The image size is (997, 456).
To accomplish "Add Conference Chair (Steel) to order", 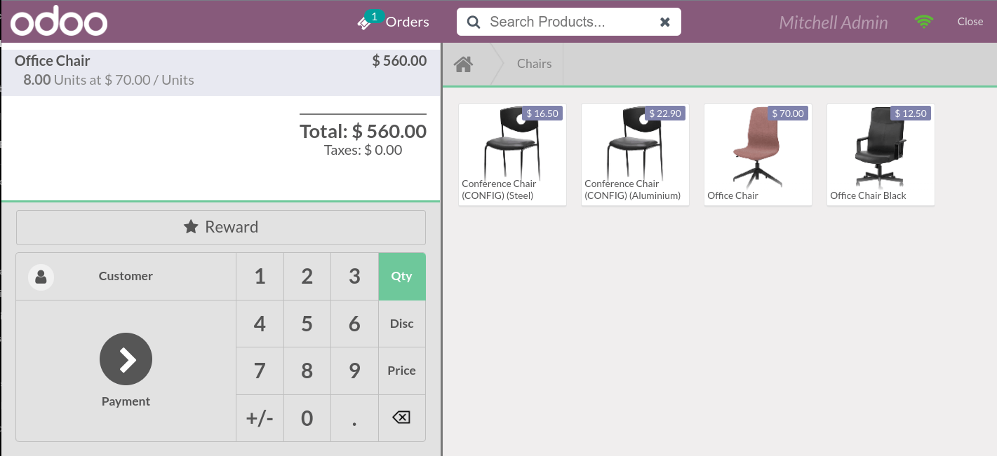I will pos(511,155).
